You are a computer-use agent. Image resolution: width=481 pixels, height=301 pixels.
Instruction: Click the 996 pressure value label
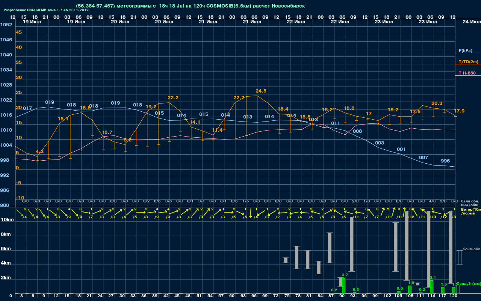pos(445,161)
